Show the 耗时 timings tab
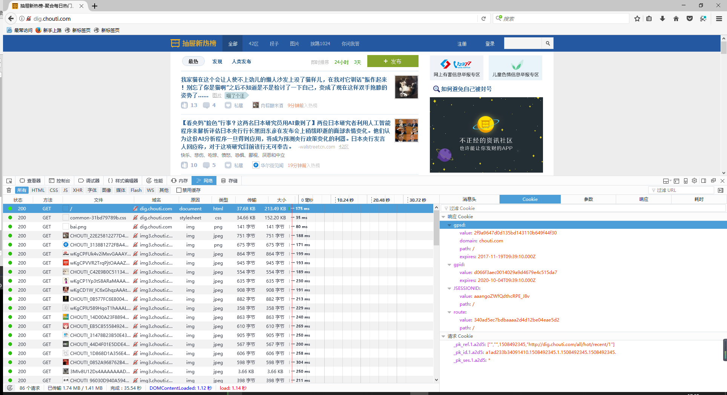 pos(699,199)
